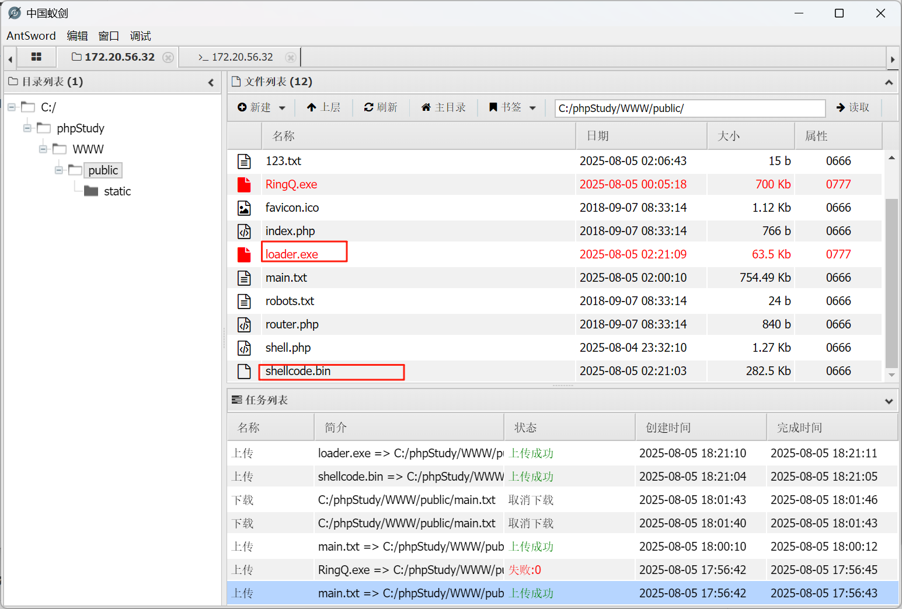The height and width of the screenshot is (609, 902).
Task: Go up one level with 上层
Action: pyautogui.click(x=323, y=107)
